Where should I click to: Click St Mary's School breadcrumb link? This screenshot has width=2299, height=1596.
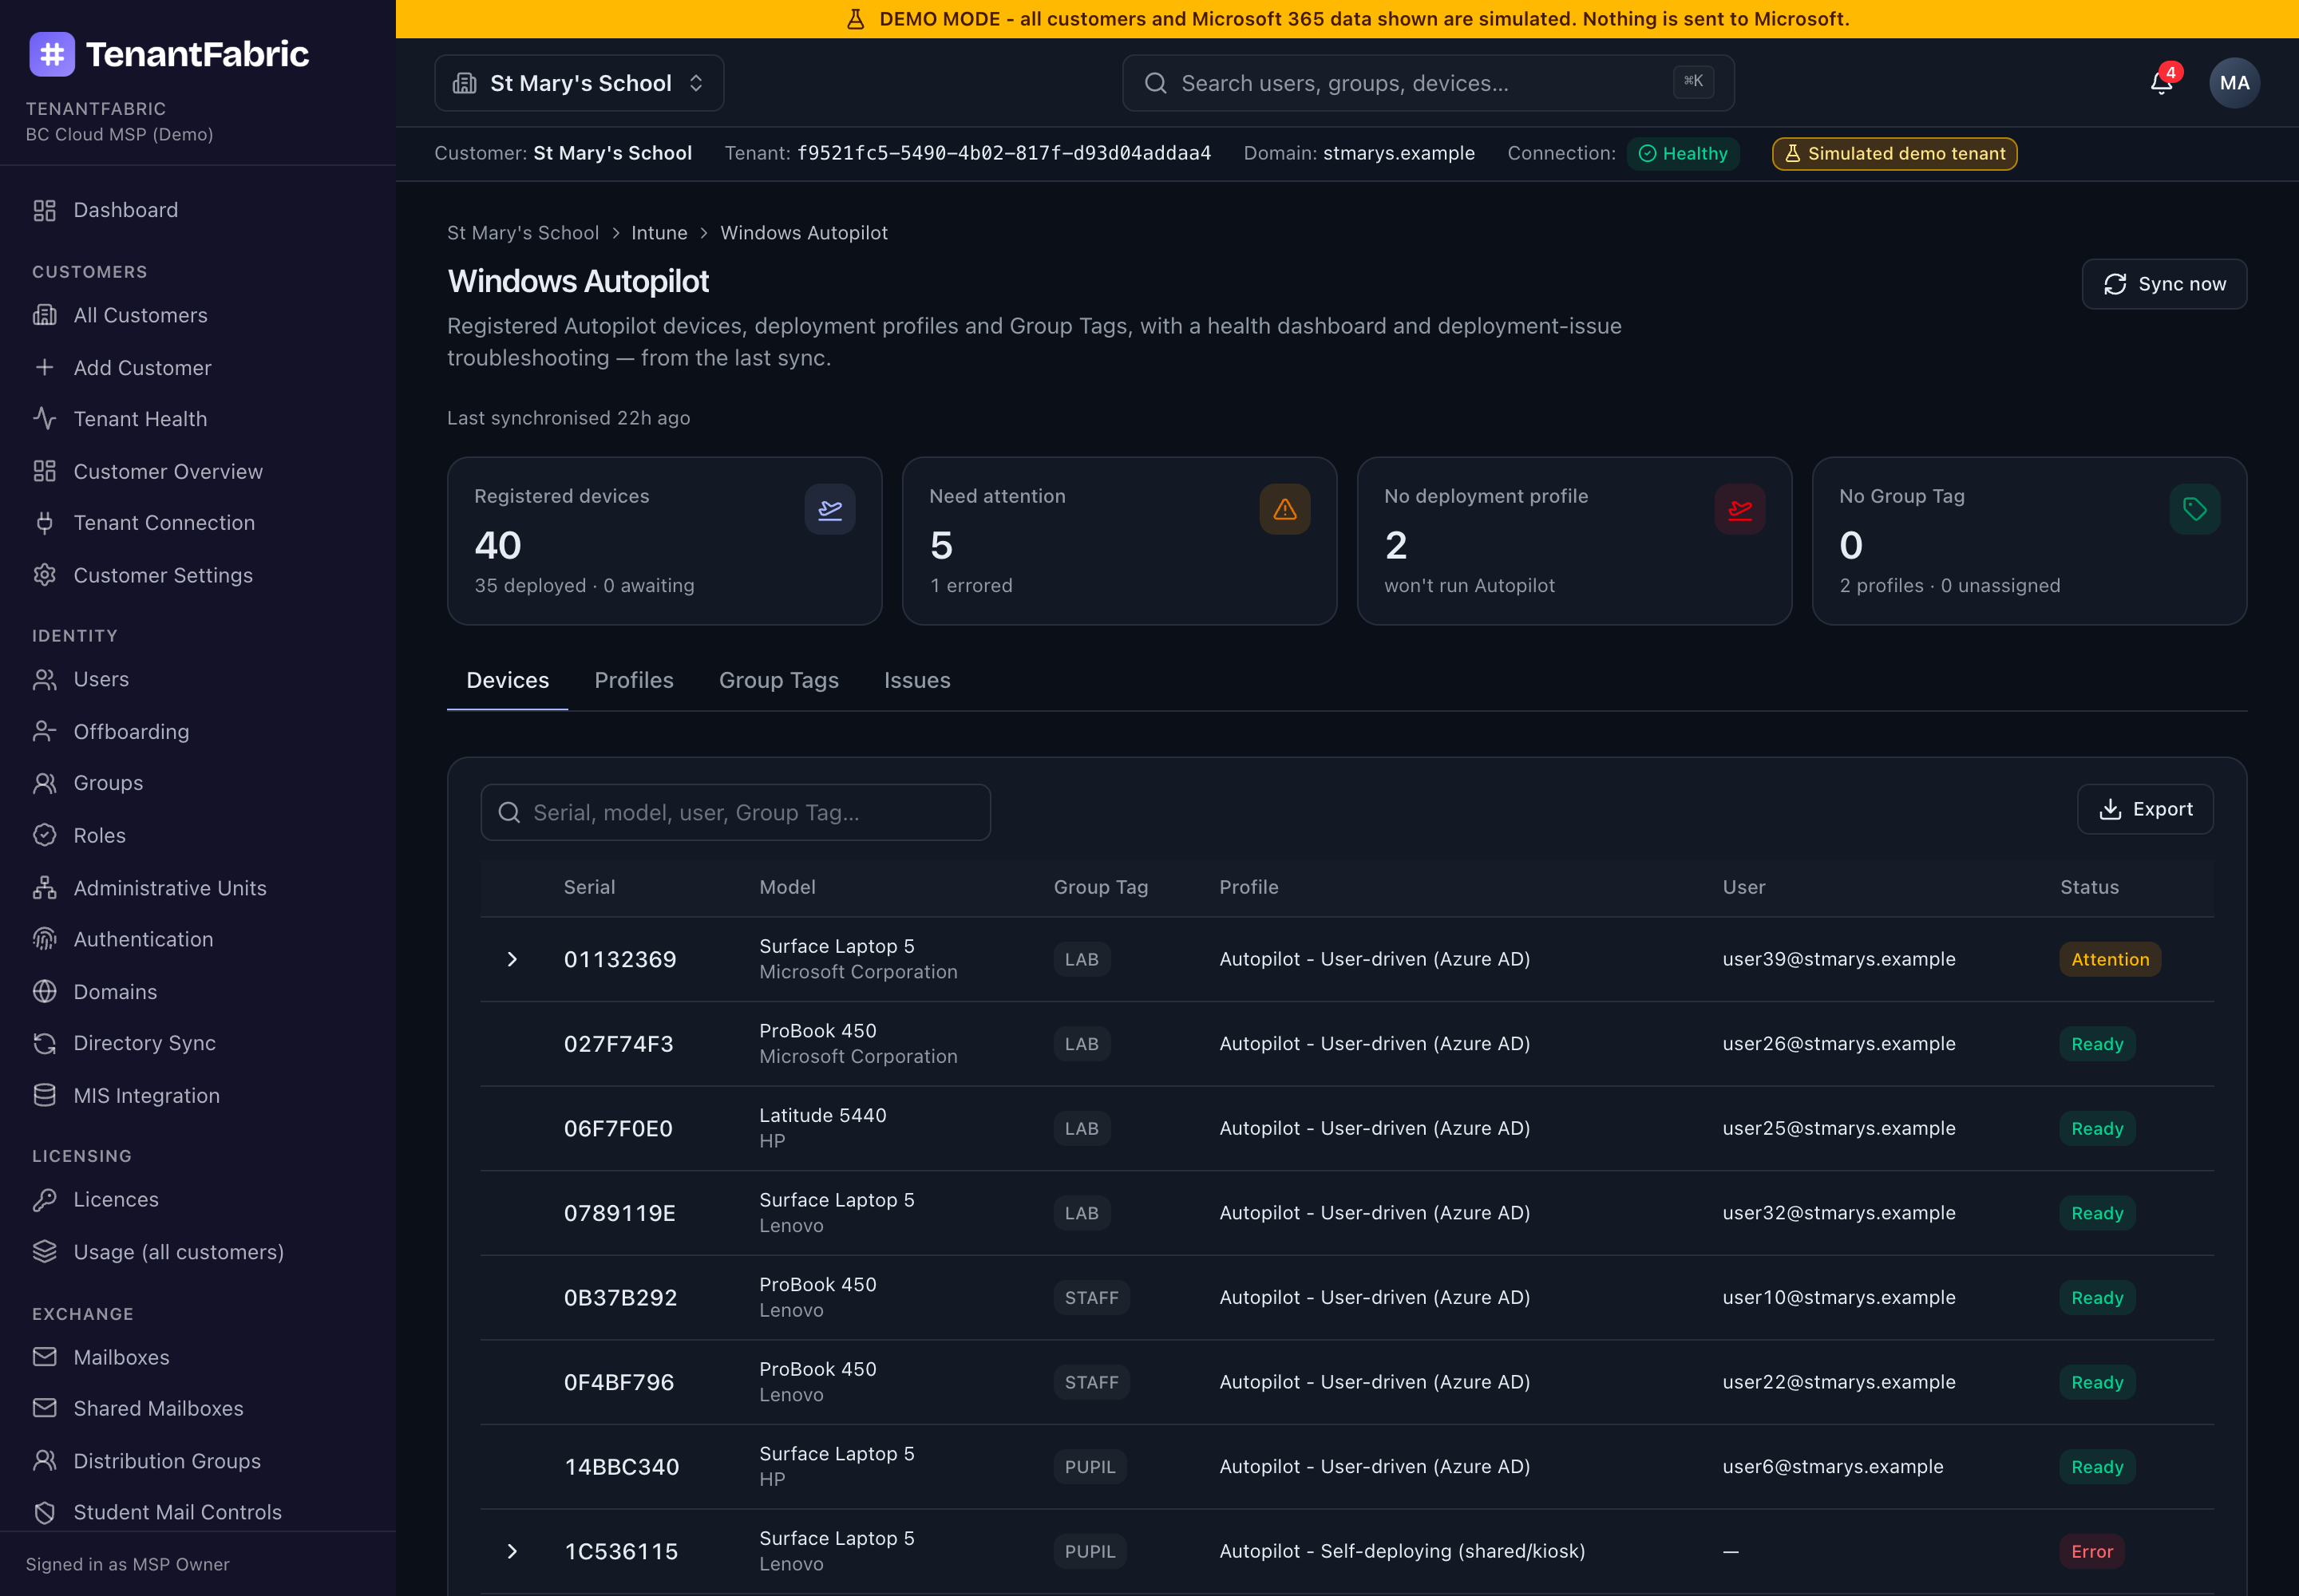point(522,233)
